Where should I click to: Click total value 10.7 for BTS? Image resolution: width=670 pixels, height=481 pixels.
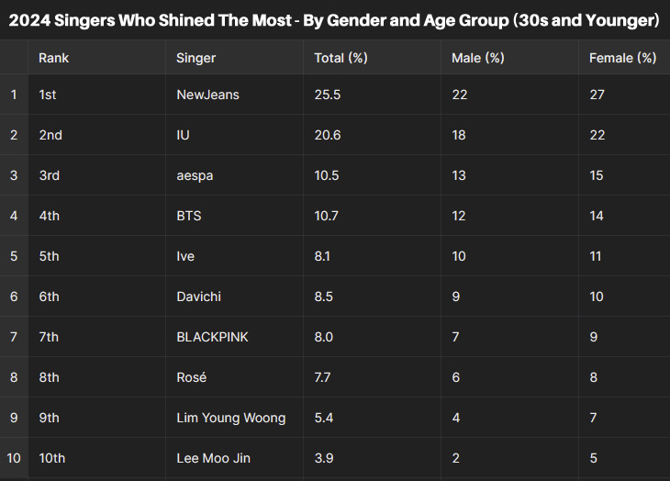pos(326,216)
